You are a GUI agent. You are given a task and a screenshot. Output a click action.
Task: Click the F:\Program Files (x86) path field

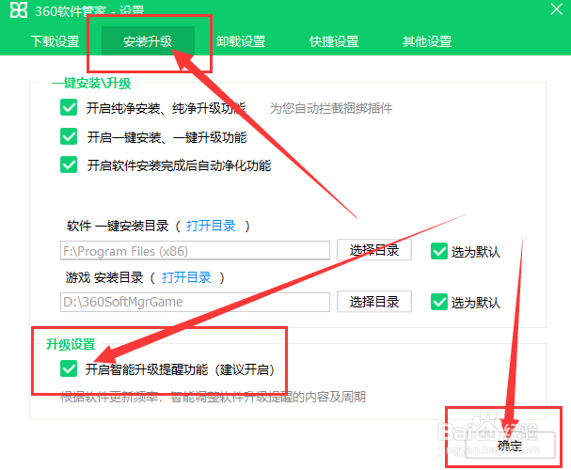pos(195,251)
